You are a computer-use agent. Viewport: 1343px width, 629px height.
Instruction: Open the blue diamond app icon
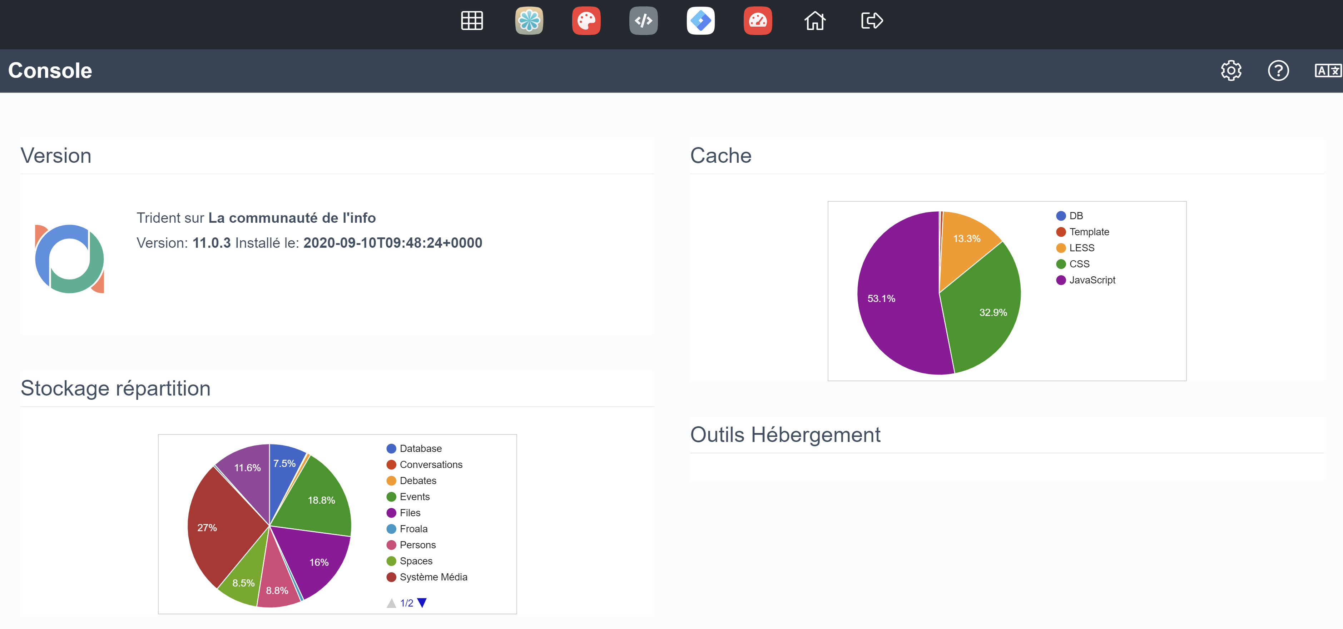tap(700, 21)
